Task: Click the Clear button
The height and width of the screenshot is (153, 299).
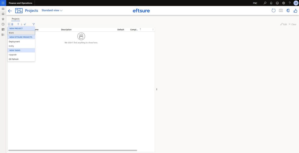Action: coord(292,24)
